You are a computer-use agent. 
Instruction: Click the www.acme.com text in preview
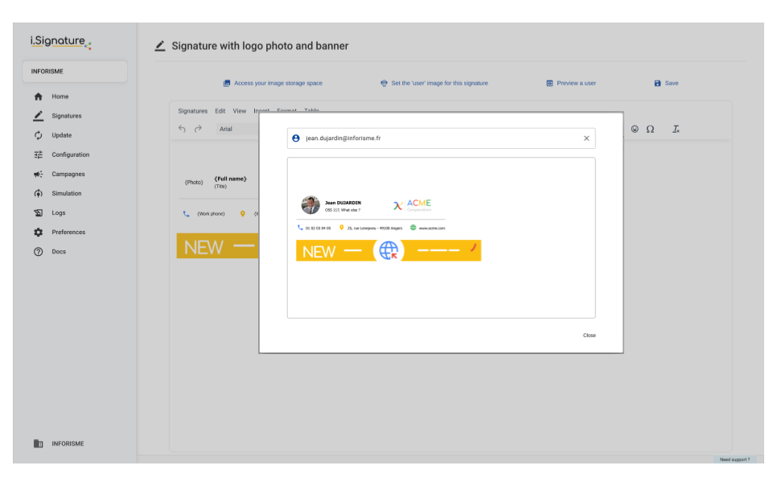pyautogui.click(x=432, y=229)
